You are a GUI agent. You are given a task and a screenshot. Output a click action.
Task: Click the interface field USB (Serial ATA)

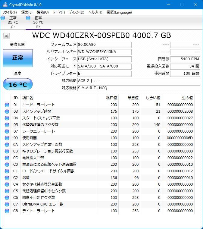click(104, 59)
